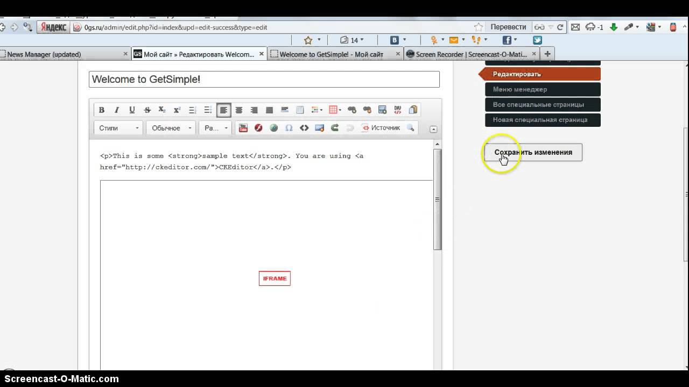Open the Обычное format dropdown
The width and height of the screenshot is (689, 387).
pyautogui.click(x=171, y=128)
